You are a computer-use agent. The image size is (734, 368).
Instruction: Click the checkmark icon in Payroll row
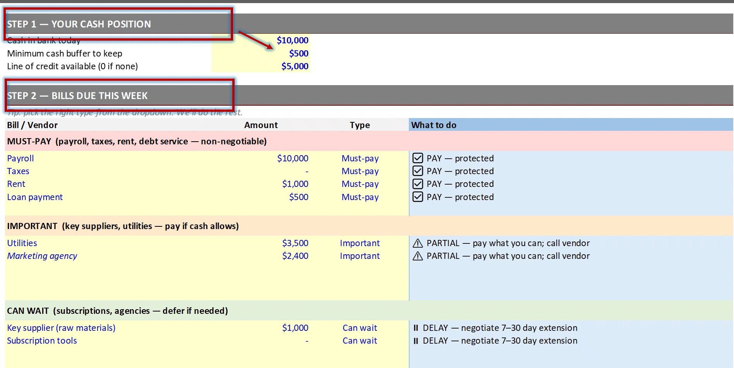(418, 158)
